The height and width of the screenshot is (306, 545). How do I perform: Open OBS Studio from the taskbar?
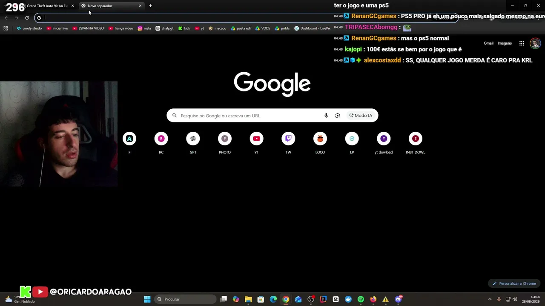coord(311,299)
